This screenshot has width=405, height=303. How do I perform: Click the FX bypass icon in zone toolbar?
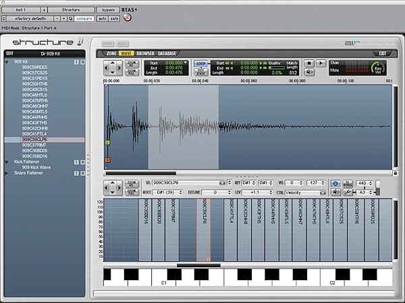tap(348, 184)
